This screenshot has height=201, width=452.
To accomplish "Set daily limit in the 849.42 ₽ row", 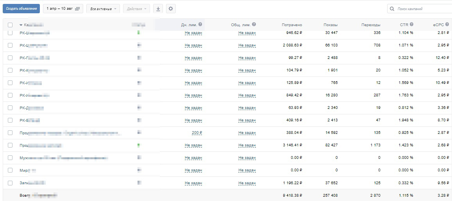I will coord(193,95).
